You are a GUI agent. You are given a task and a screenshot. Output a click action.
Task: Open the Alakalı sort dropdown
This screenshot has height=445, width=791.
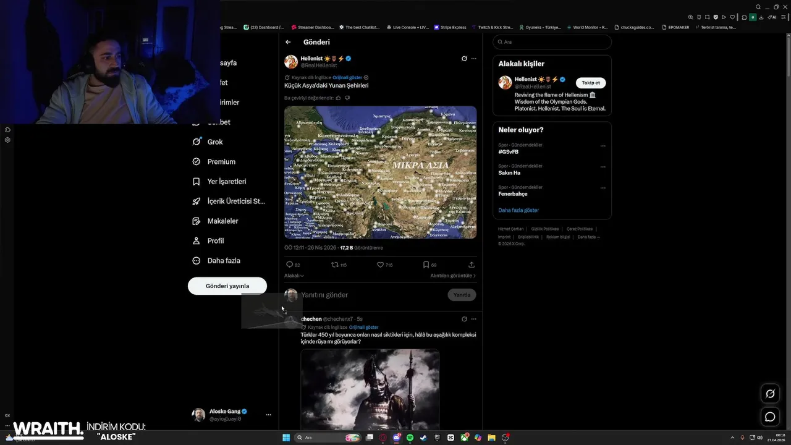point(294,276)
